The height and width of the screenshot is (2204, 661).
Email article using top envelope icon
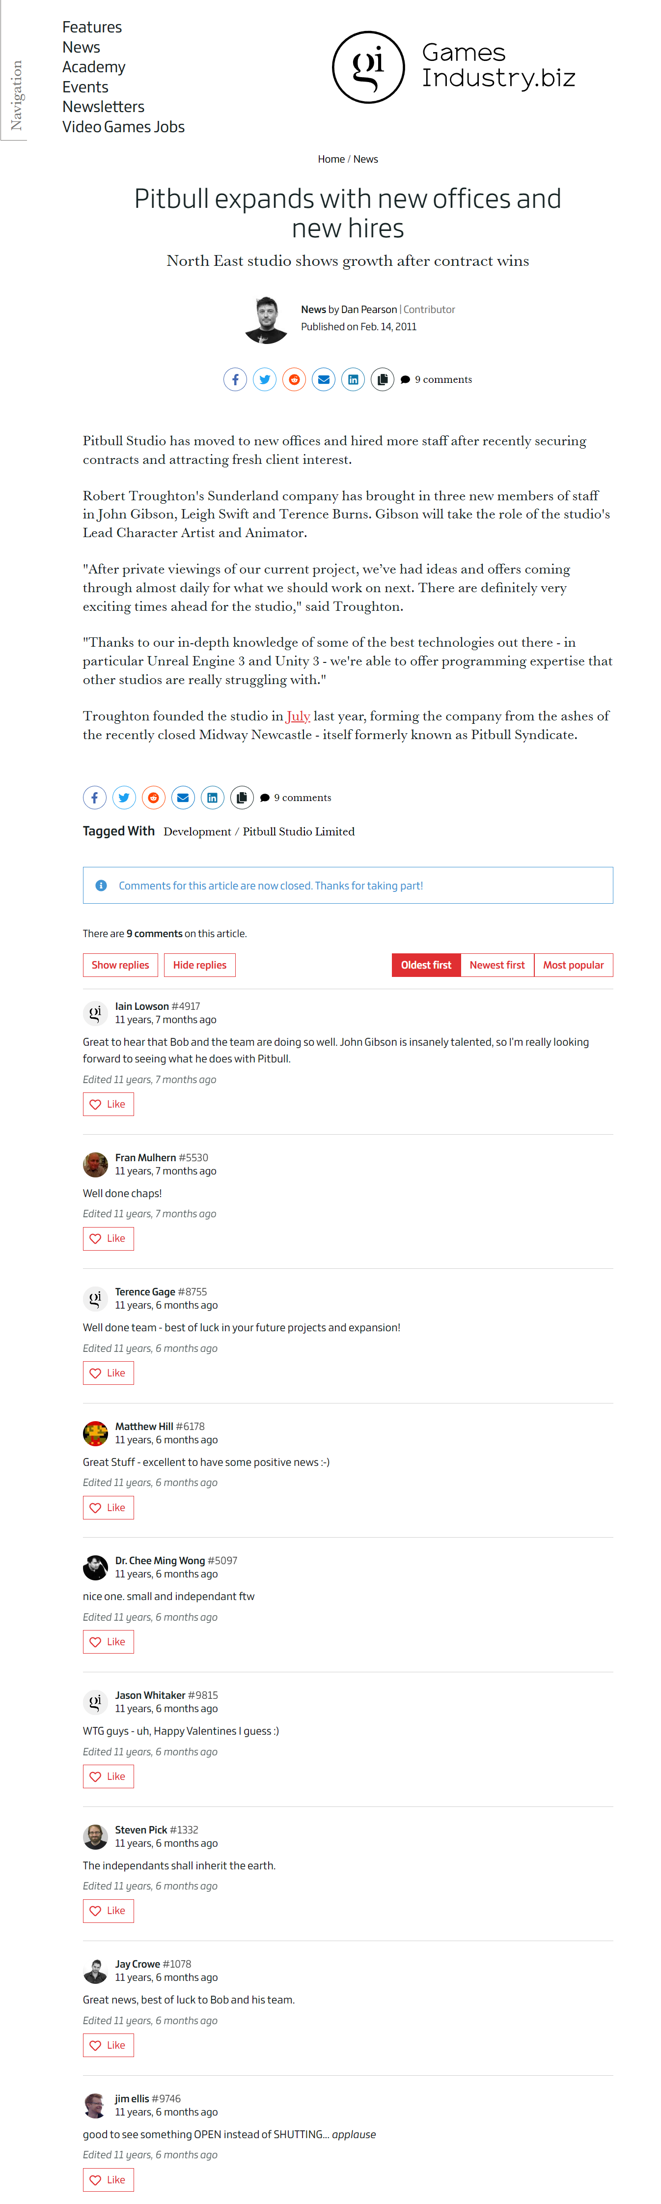tap(323, 379)
